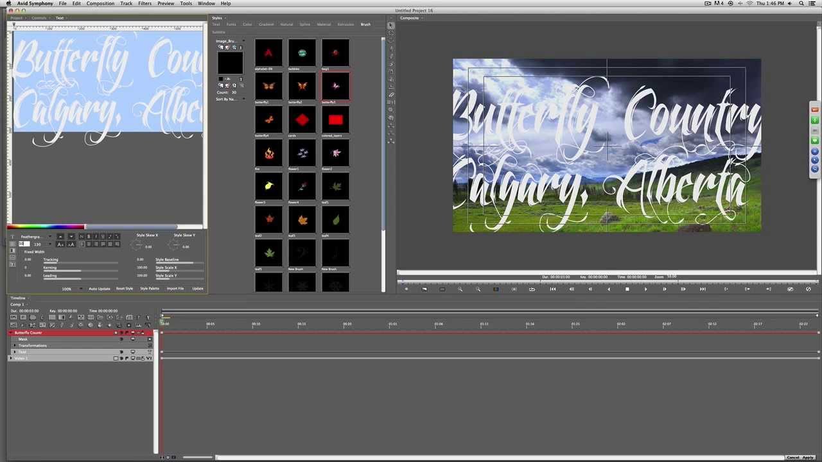The height and width of the screenshot is (462, 822).
Task: Click the play forward button
Action: point(645,289)
